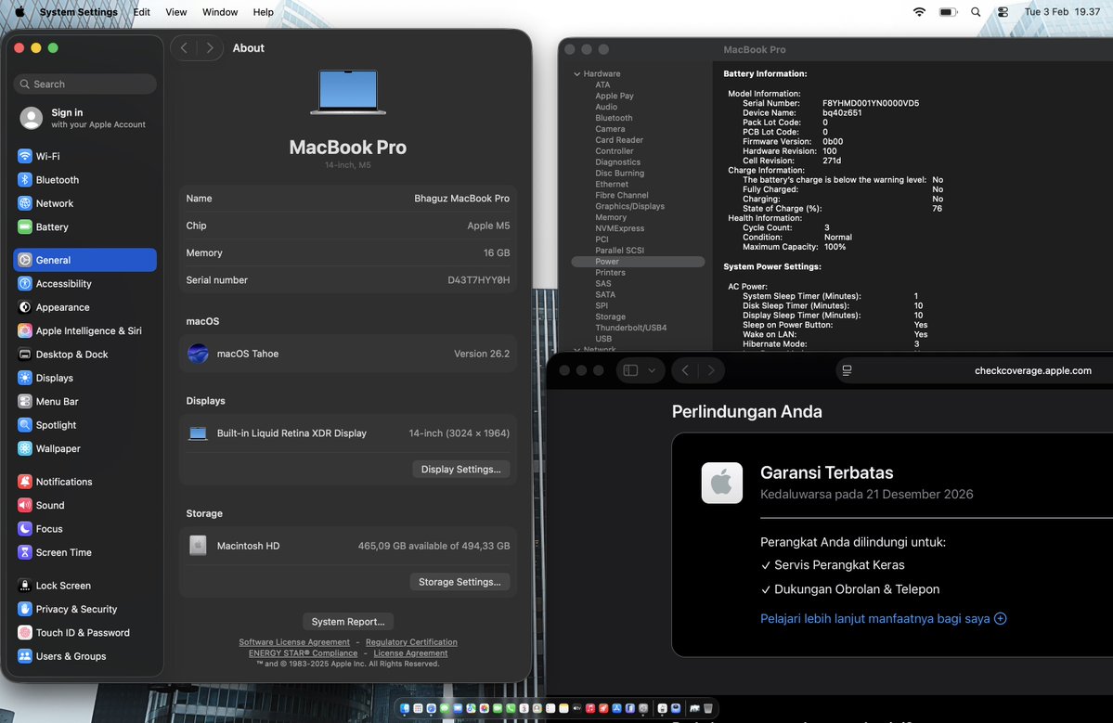Open the Help menu
Image resolution: width=1113 pixels, height=723 pixels.
point(264,12)
